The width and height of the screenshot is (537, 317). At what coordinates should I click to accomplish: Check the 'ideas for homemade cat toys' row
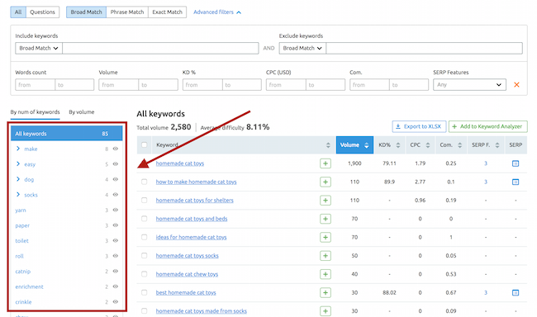[145, 237]
